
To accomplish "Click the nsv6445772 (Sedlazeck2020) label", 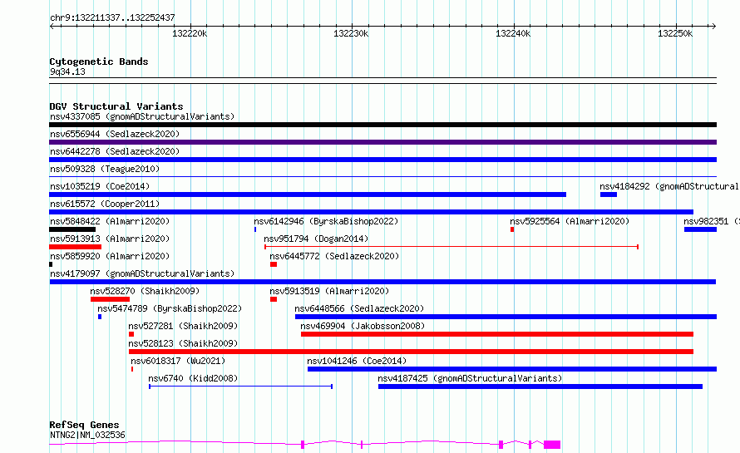I will (334, 256).
